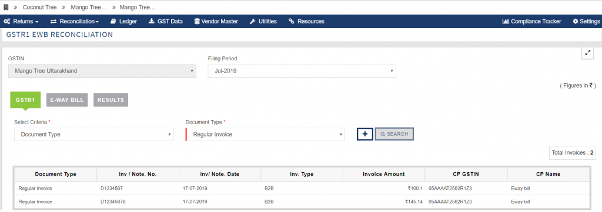Click the Inv. Type column header
Screen dimensions: 602x212
pyautogui.click(x=302, y=174)
